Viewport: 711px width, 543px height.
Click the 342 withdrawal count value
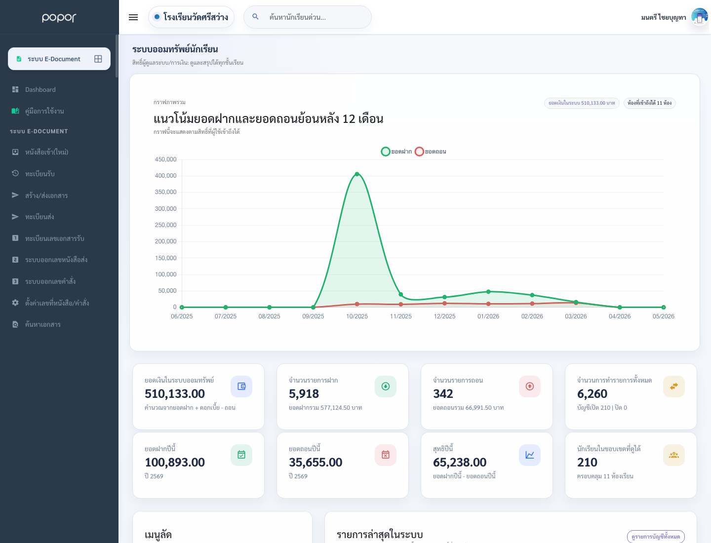click(x=443, y=394)
